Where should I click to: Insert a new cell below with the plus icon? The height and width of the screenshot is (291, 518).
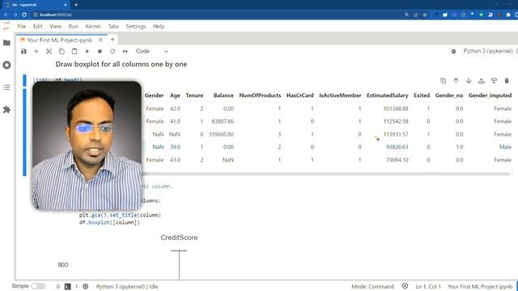36,52
